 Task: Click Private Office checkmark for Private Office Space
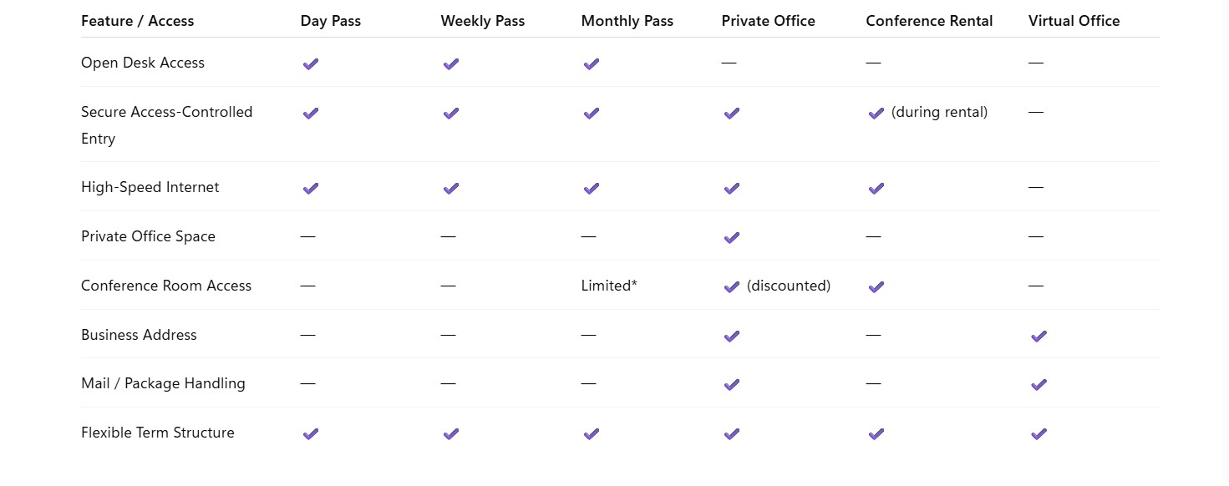(x=732, y=237)
